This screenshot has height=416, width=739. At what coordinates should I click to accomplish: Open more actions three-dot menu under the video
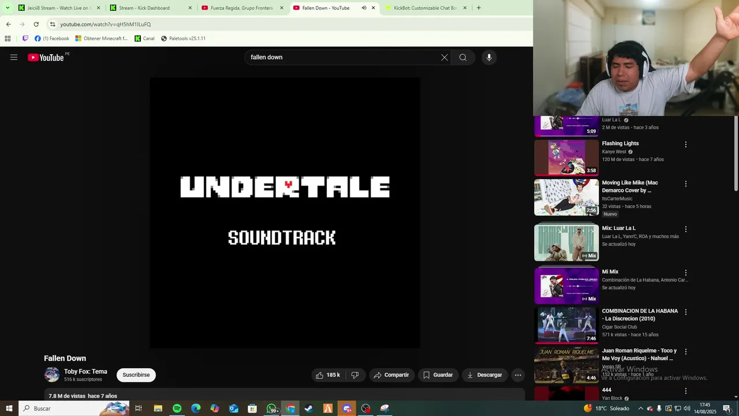coord(518,375)
